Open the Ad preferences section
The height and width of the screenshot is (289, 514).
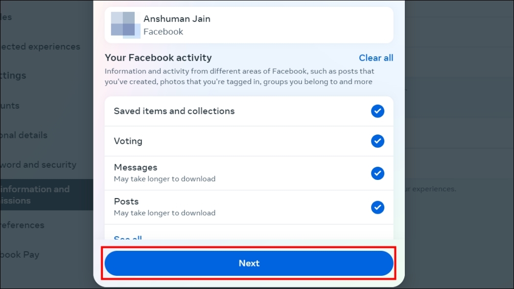point(22,225)
